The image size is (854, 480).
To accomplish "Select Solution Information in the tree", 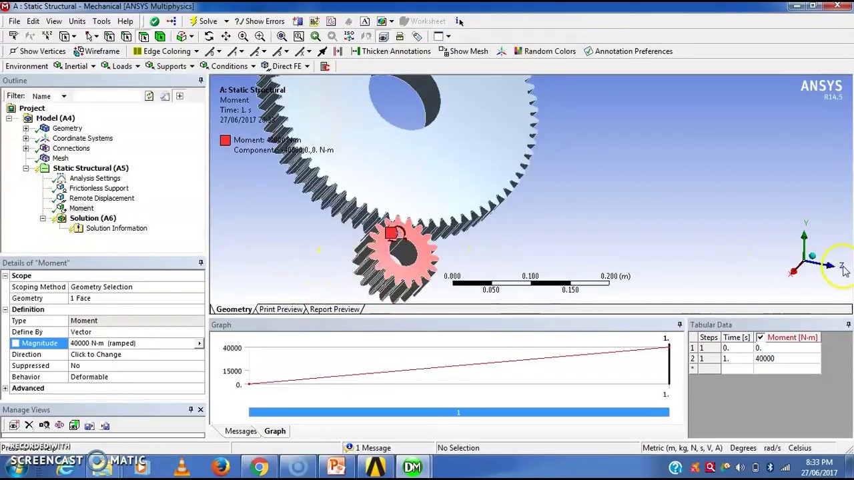I will click(116, 228).
